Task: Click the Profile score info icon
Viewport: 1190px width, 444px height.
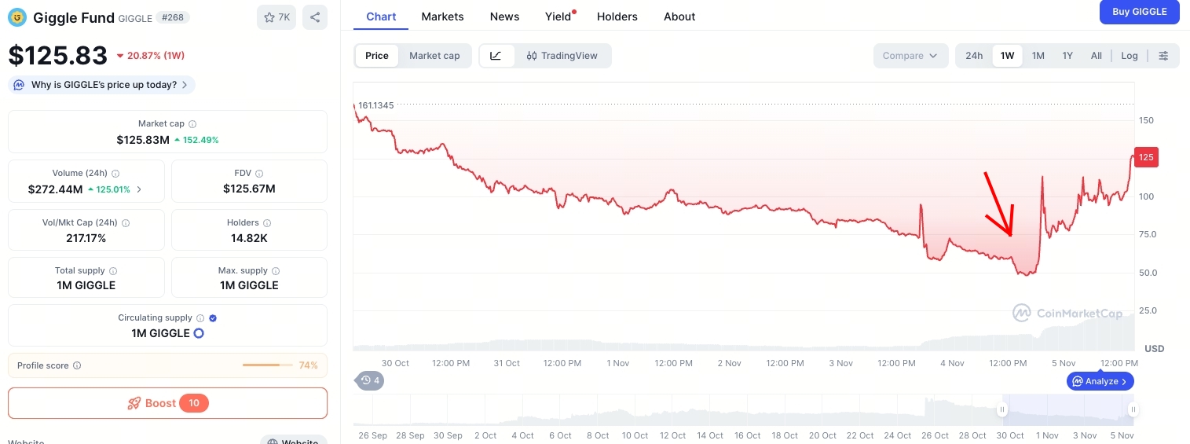Action: click(77, 365)
